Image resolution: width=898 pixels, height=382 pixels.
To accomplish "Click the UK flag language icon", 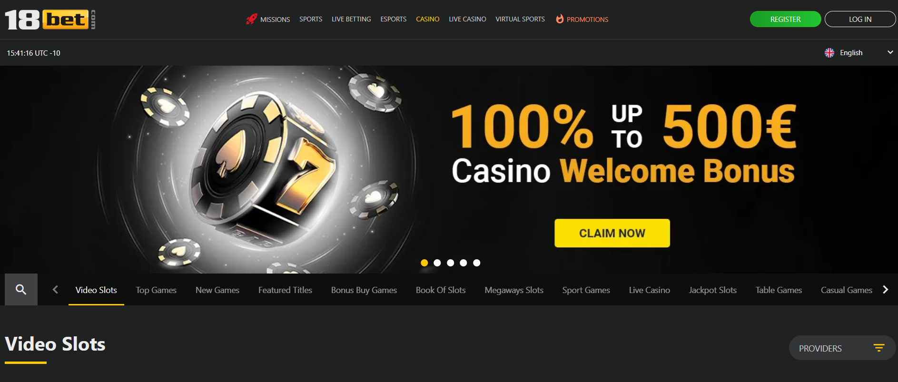I will tap(829, 53).
